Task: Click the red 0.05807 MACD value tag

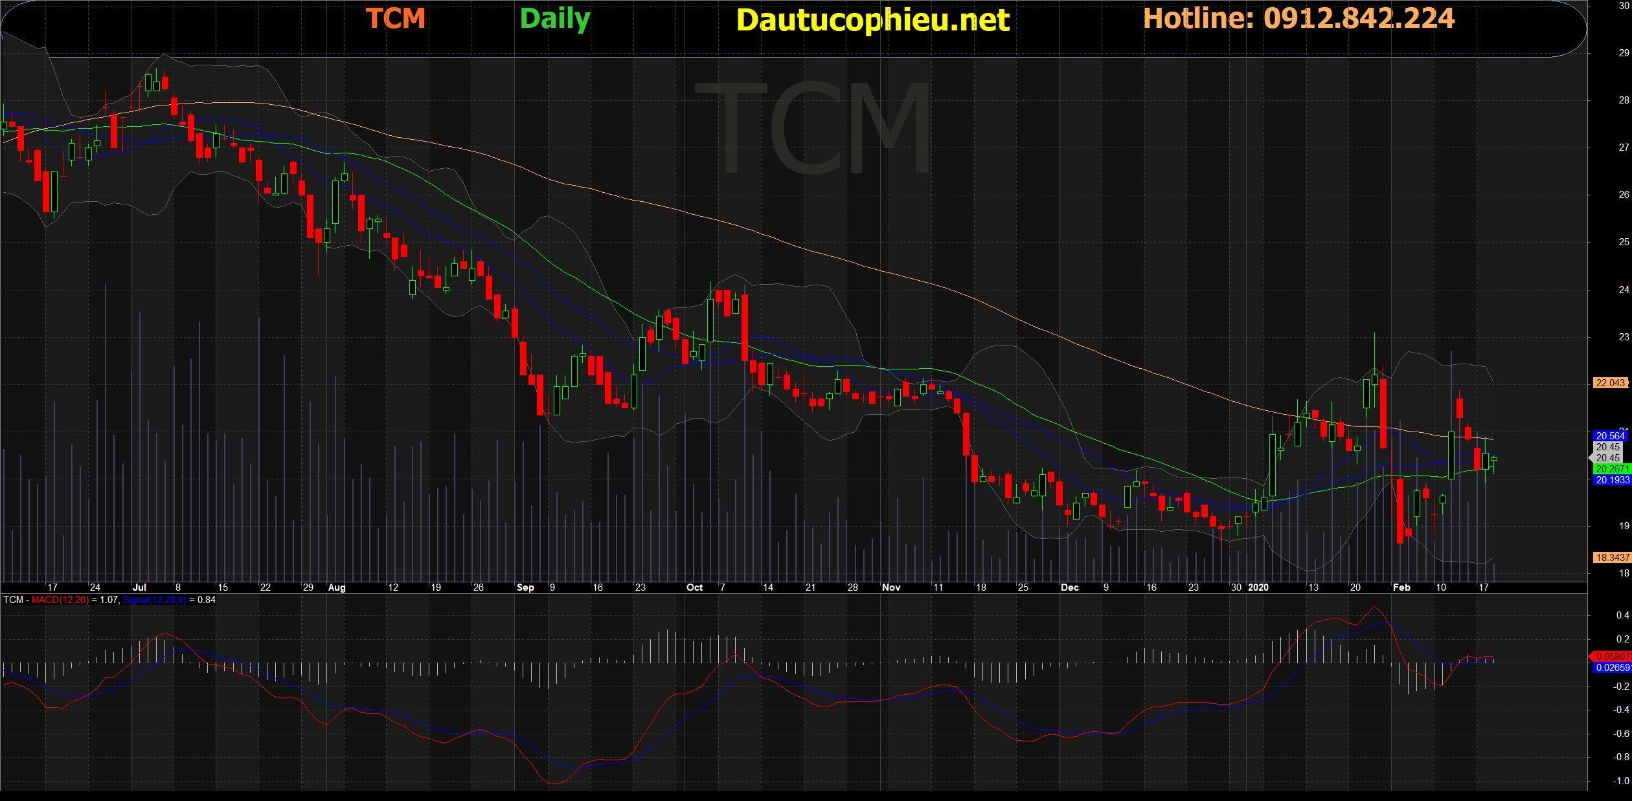Action: click(x=1611, y=657)
